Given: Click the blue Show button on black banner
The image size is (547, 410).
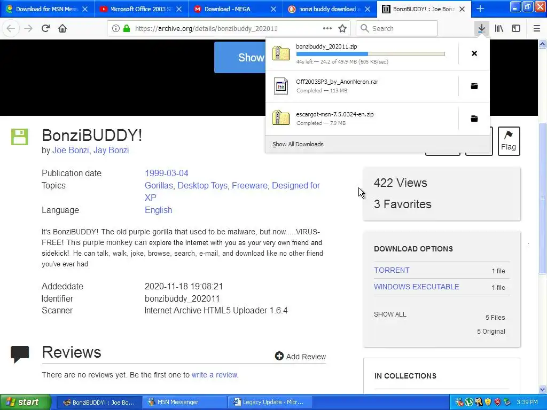Looking at the screenshot, I should (240, 58).
